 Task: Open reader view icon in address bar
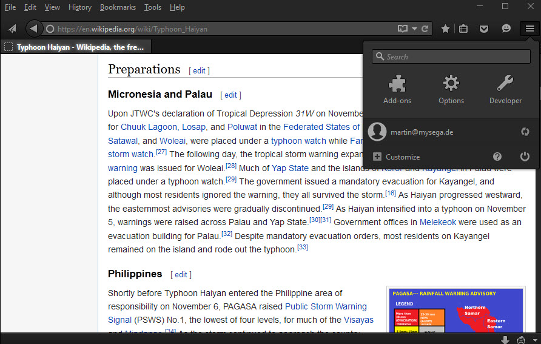tap(402, 29)
